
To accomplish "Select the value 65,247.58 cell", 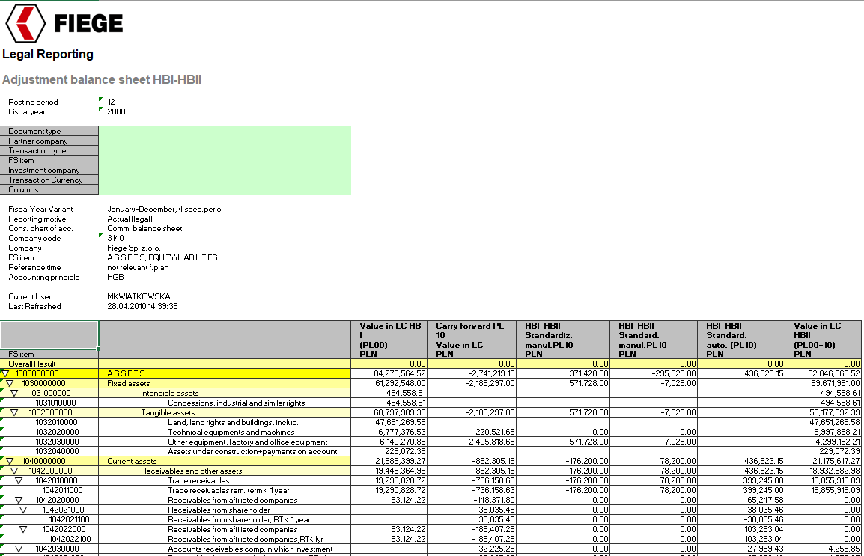I will pos(741,501).
